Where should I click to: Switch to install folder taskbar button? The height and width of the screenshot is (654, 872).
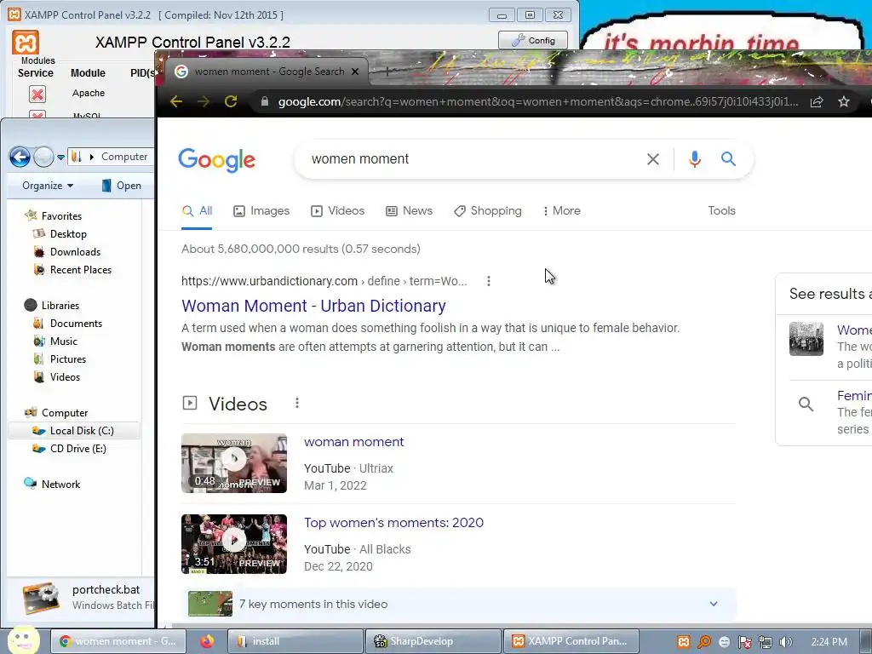coord(295,641)
